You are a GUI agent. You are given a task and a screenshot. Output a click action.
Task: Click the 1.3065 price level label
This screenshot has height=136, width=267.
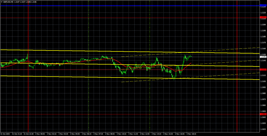coord(263,105)
